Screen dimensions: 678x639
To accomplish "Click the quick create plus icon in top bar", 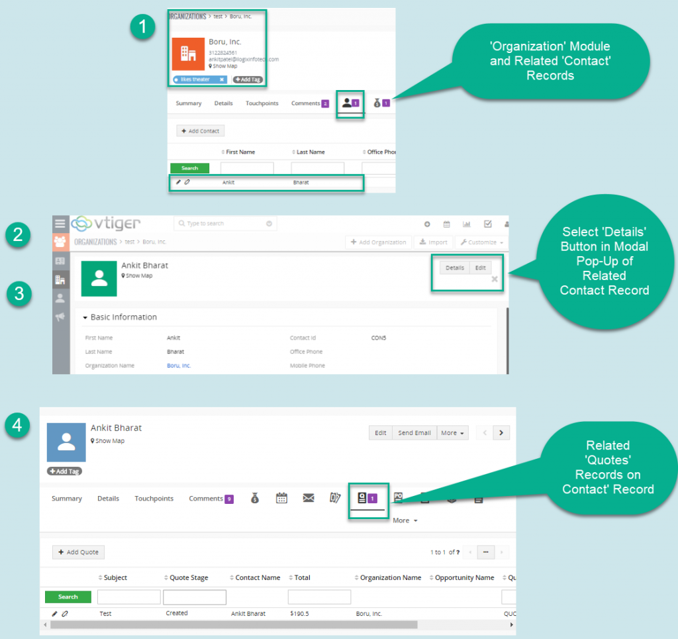I will click(x=427, y=224).
